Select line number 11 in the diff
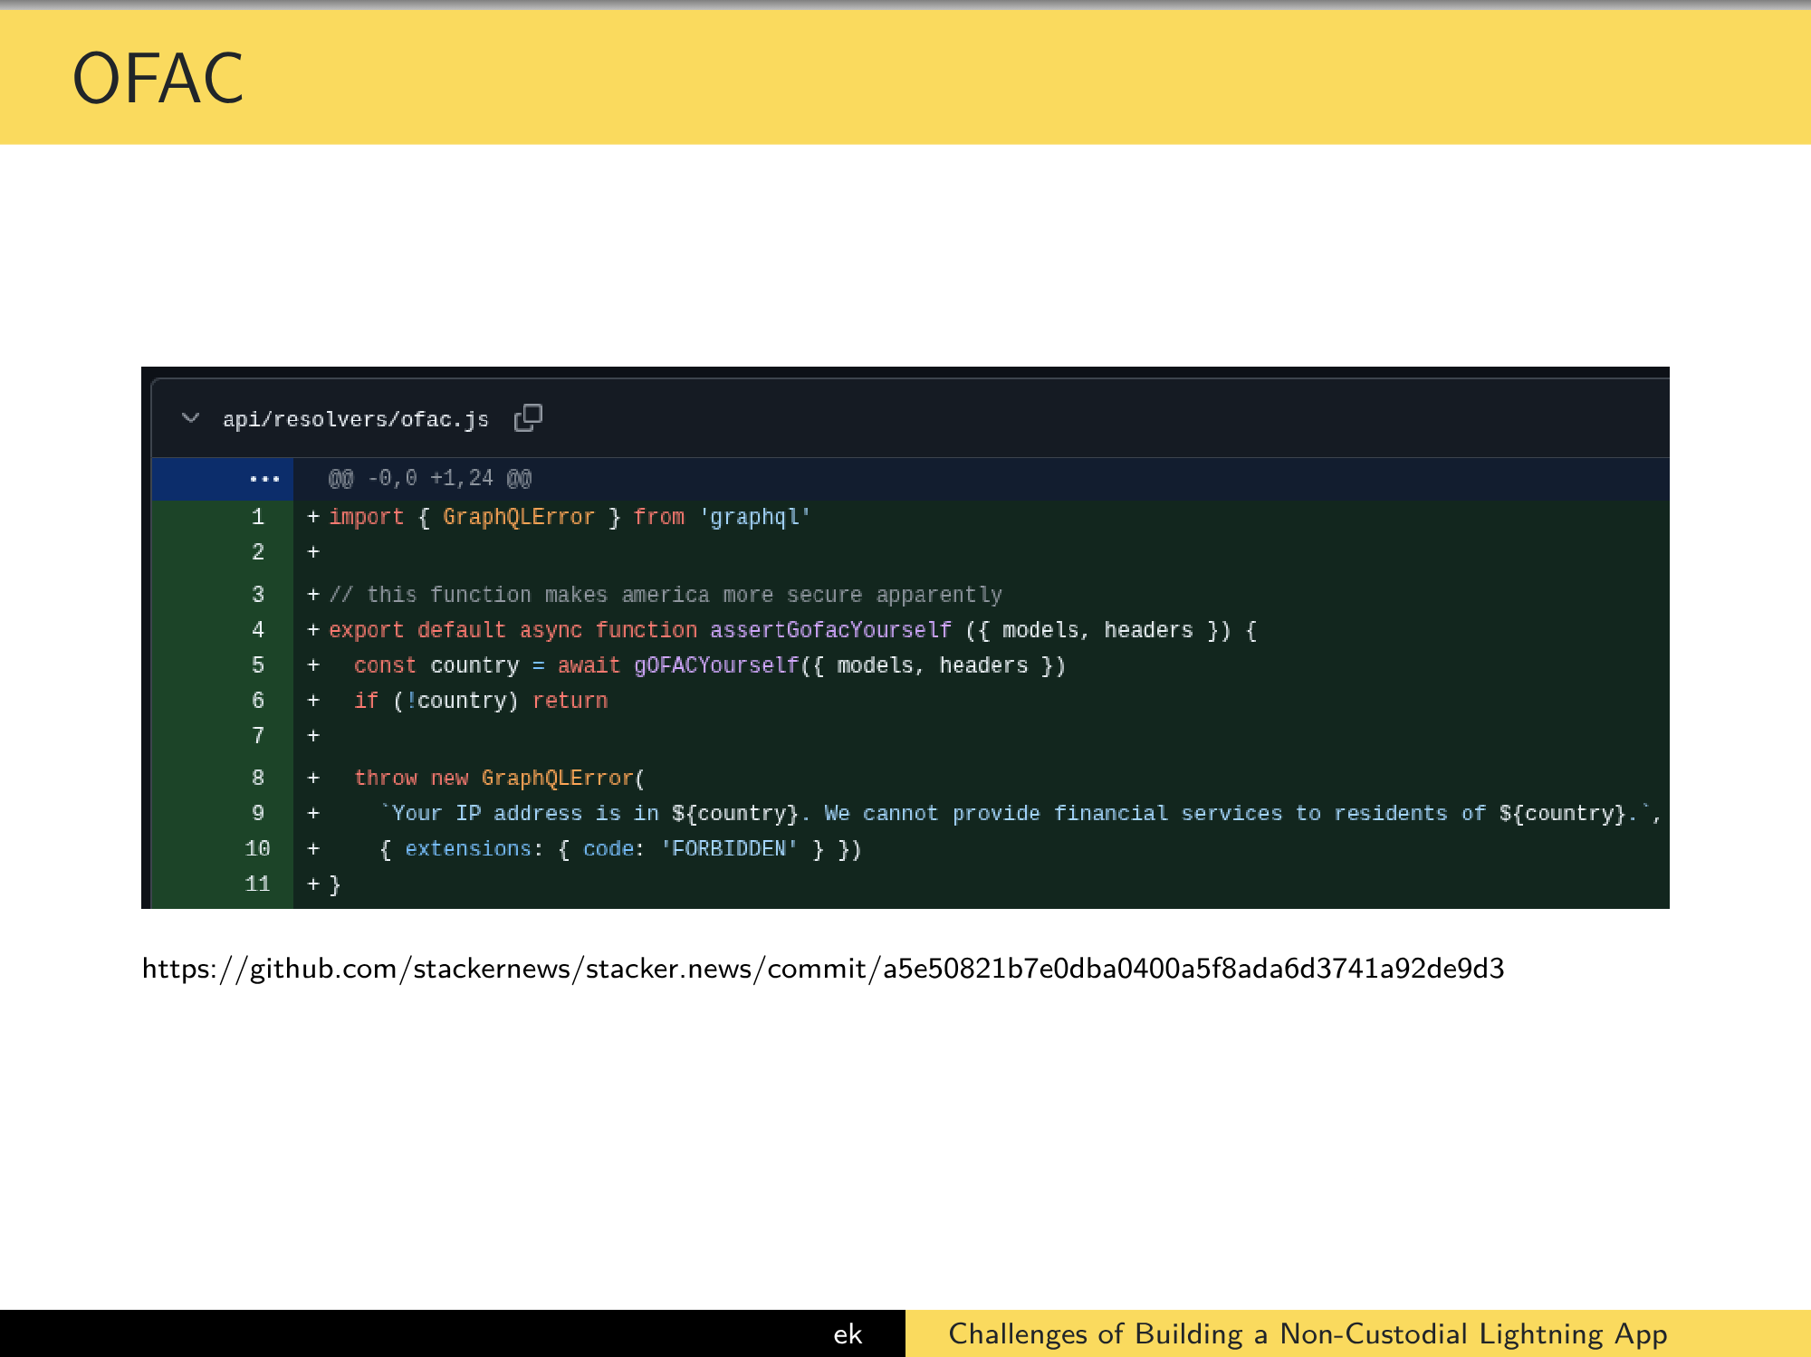 point(257,884)
